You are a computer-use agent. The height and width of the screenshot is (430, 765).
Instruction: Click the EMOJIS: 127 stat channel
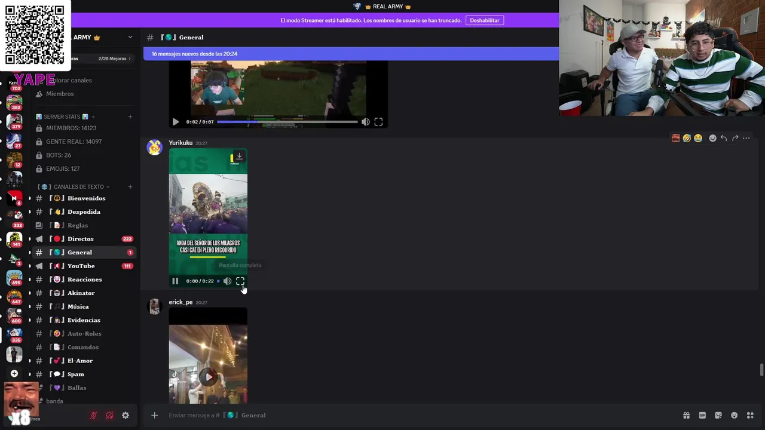pyautogui.click(x=84, y=168)
